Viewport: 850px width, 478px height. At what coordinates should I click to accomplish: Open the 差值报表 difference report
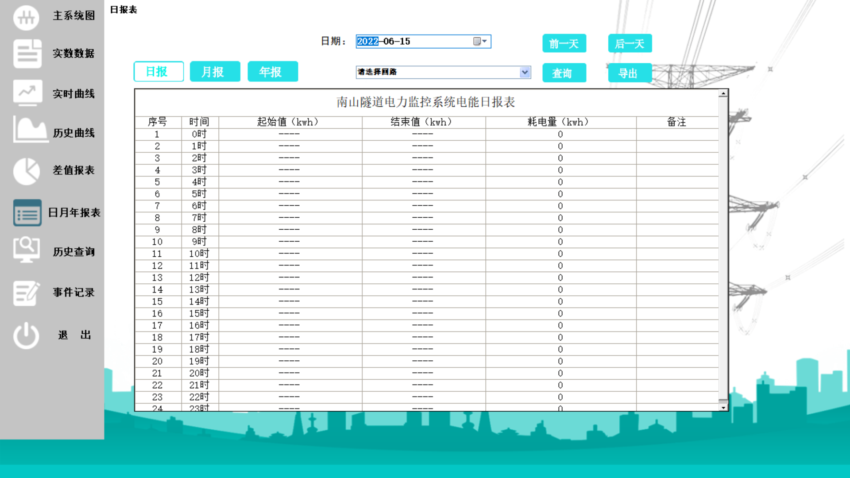[x=27, y=171]
